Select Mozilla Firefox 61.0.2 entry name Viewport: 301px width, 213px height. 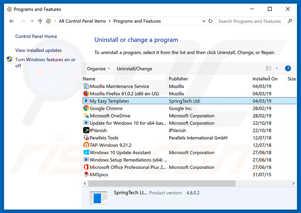tap(124, 94)
